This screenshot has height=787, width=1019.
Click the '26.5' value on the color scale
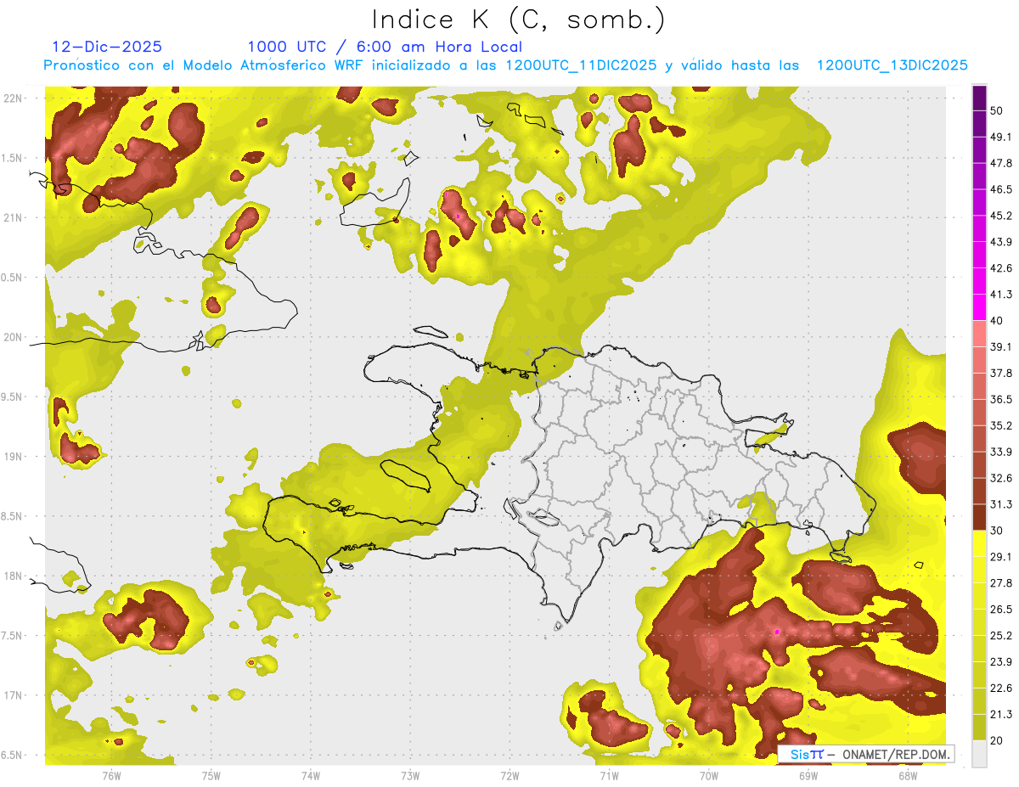tap(1001, 610)
